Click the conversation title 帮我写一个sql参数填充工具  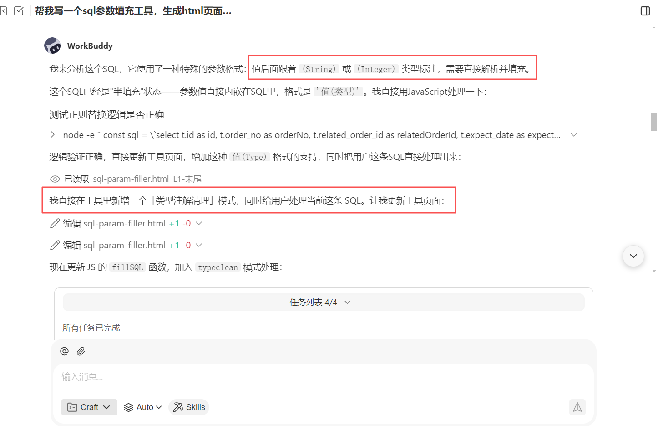pyautogui.click(x=133, y=11)
